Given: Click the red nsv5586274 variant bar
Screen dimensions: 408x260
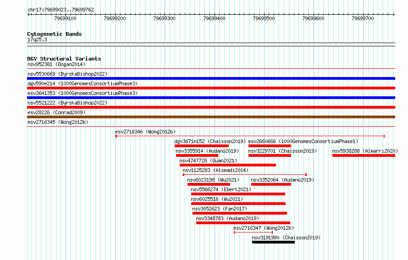Looking at the screenshot, I should (x=238, y=194).
